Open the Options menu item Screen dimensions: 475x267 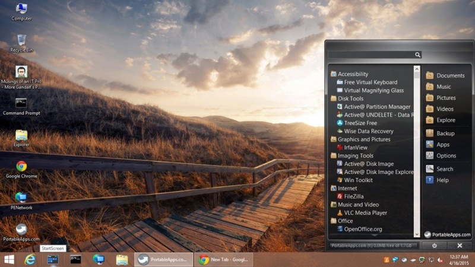point(446,155)
